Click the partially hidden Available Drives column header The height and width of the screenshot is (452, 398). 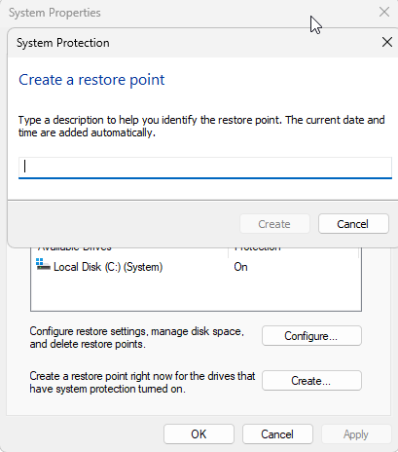75,249
